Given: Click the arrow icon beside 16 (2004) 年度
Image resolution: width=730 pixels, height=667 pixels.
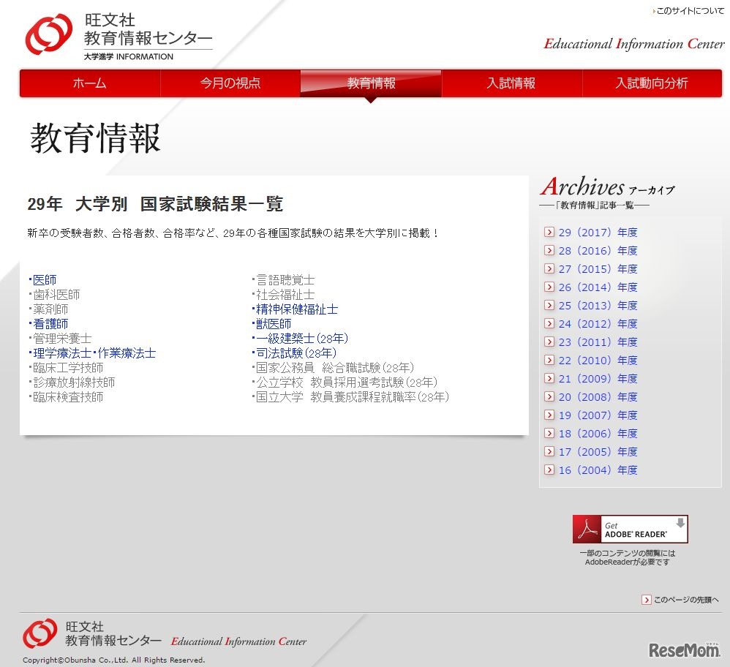Looking at the screenshot, I should tap(549, 470).
